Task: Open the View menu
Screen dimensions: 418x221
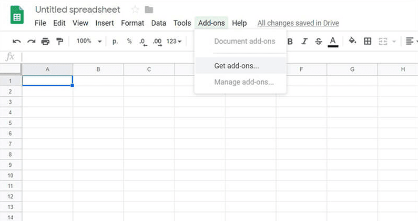Action: click(x=80, y=23)
